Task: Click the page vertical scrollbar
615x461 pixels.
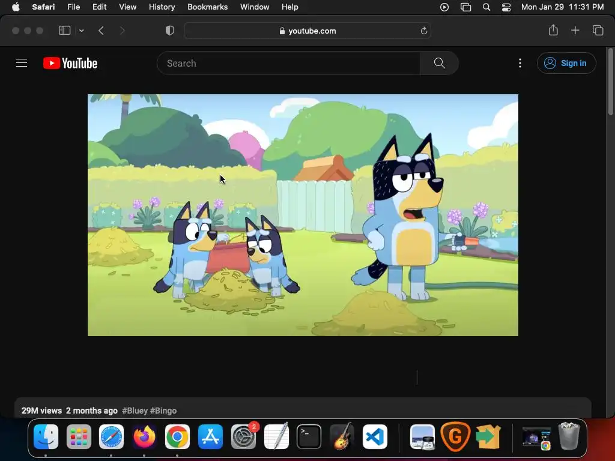Action: pyautogui.click(x=611, y=82)
